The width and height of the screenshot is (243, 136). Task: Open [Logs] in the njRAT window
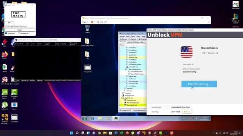[17, 80]
